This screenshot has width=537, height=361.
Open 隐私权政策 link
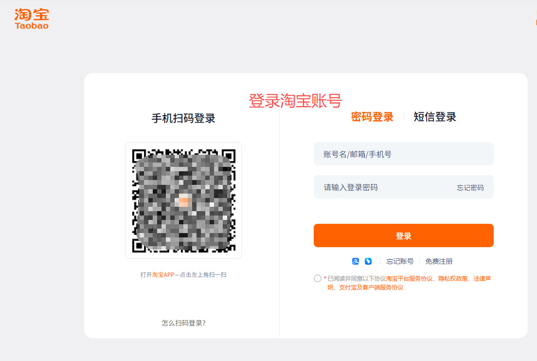click(x=453, y=278)
